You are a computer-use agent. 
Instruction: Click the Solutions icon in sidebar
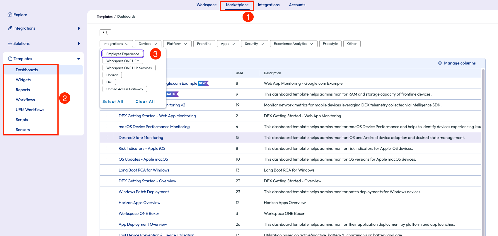click(x=10, y=43)
